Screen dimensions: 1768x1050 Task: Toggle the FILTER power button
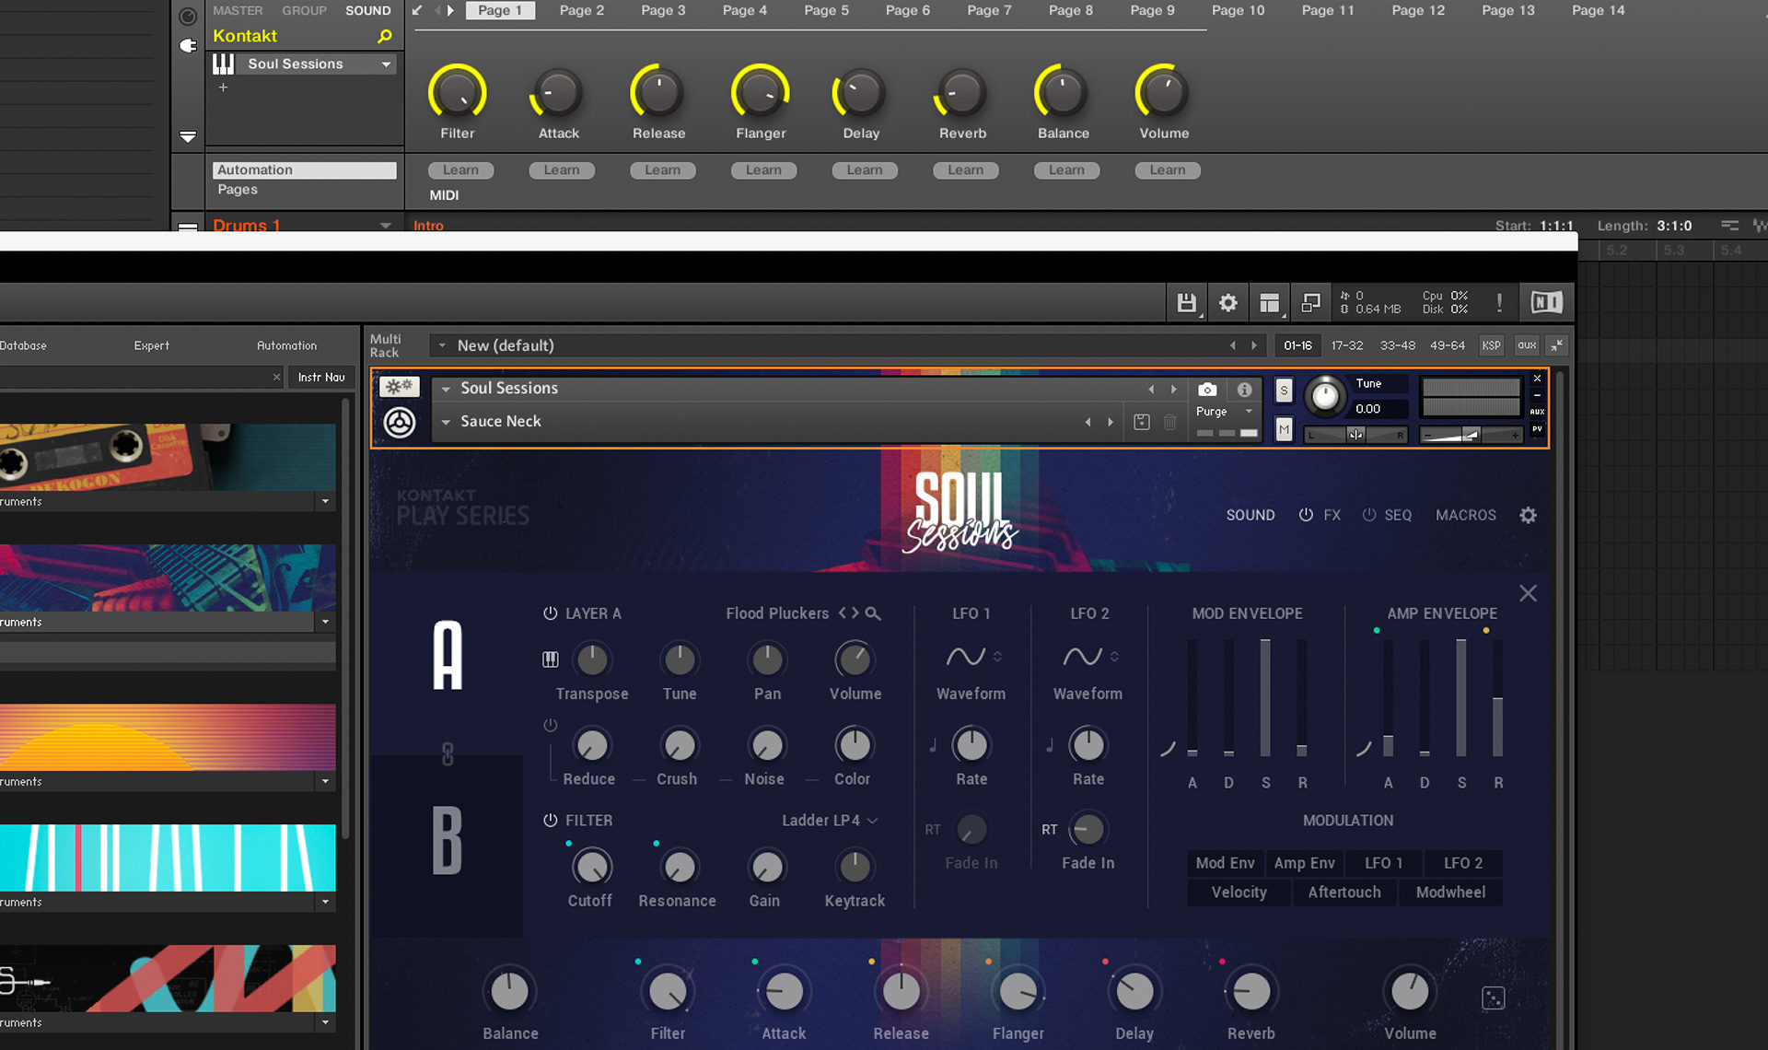pyautogui.click(x=550, y=820)
